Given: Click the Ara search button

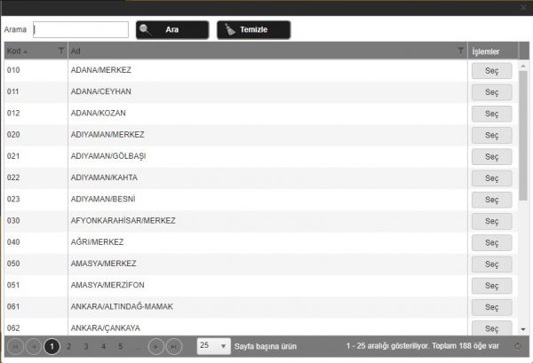Looking at the screenshot, I should [x=172, y=29].
